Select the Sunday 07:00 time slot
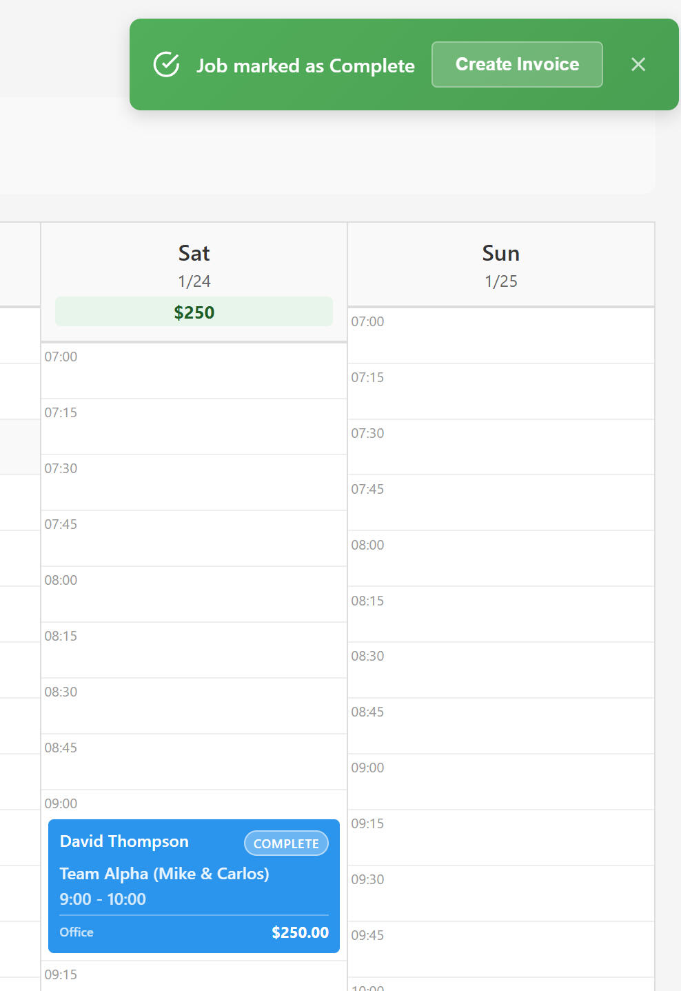681x991 pixels. (500, 336)
